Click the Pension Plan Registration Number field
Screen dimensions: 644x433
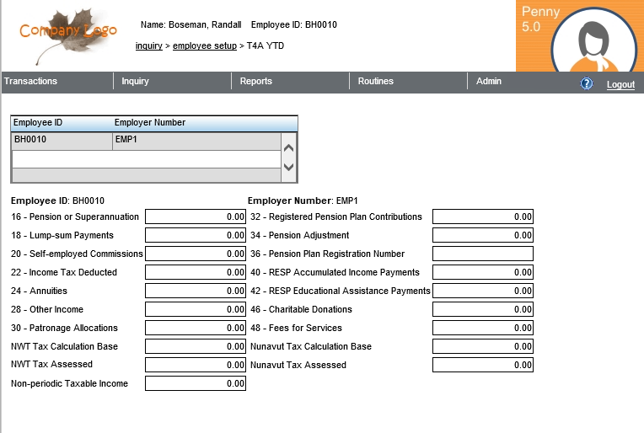483,254
